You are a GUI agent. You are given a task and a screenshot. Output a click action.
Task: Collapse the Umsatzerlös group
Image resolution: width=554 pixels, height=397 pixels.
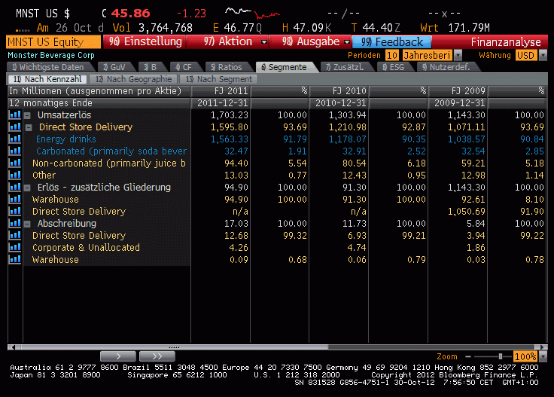28,115
